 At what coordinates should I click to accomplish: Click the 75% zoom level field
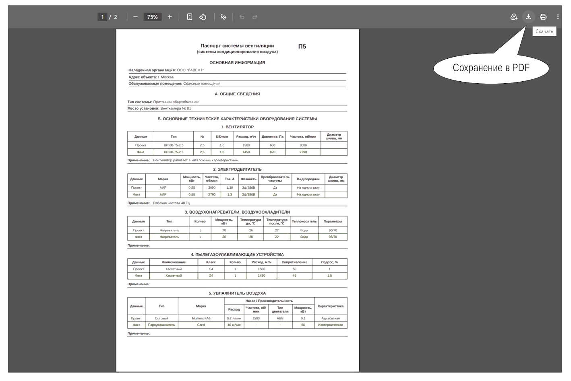click(153, 17)
